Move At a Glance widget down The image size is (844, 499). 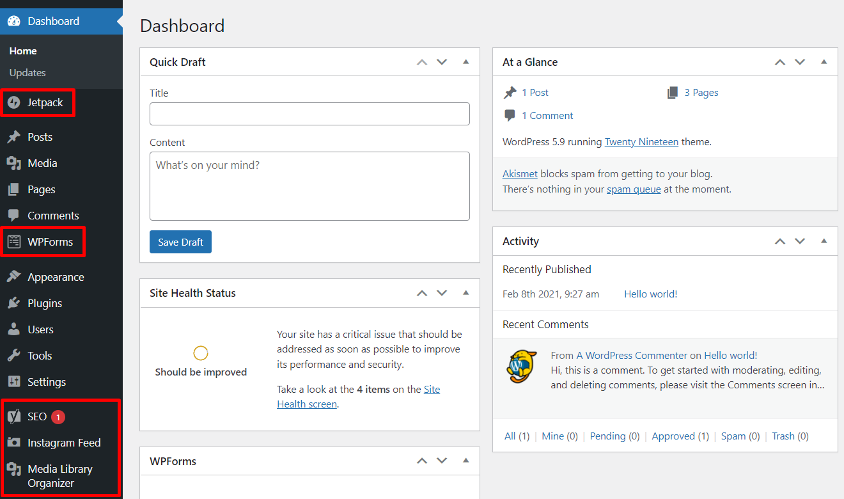click(800, 62)
